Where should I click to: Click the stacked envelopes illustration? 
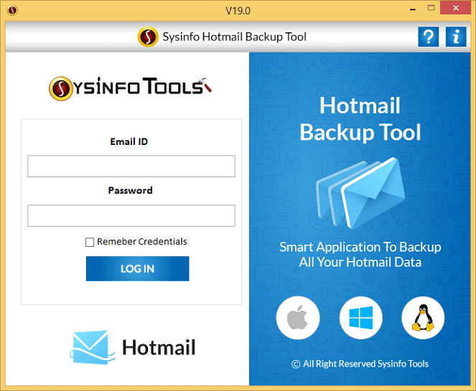[360, 193]
